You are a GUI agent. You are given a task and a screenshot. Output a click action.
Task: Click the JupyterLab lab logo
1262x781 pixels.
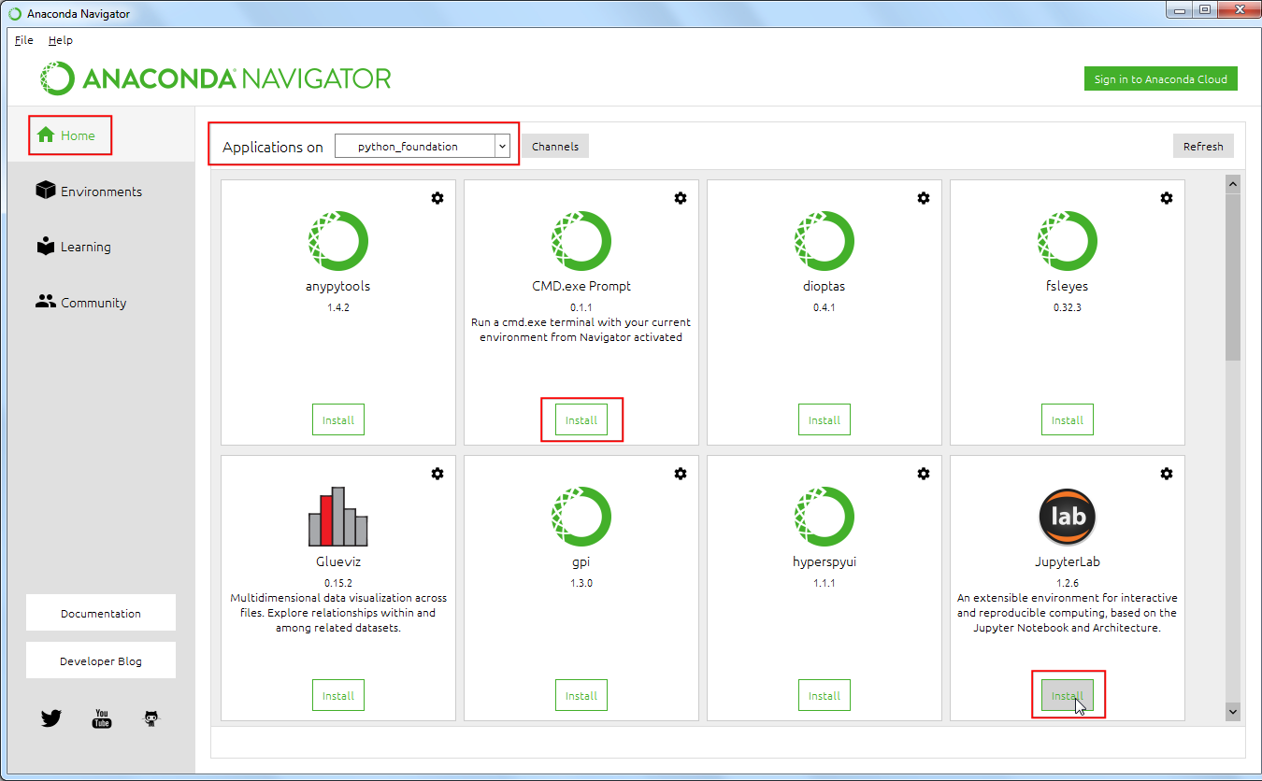pyautogui.click(x=1068, y=517)
